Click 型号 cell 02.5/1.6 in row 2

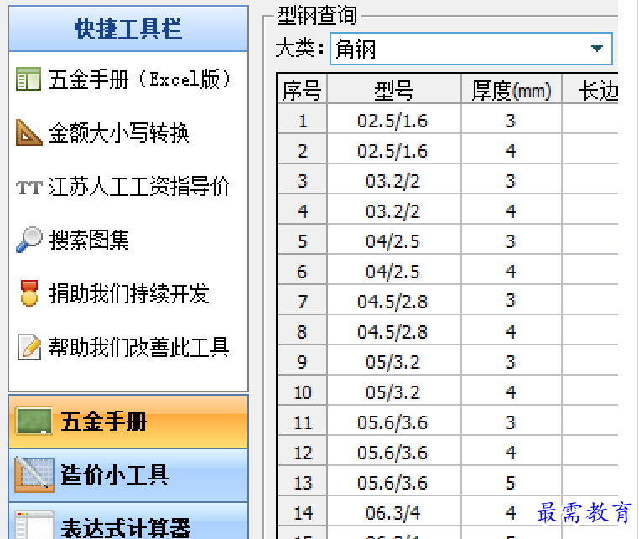click(x=394, y=148)
